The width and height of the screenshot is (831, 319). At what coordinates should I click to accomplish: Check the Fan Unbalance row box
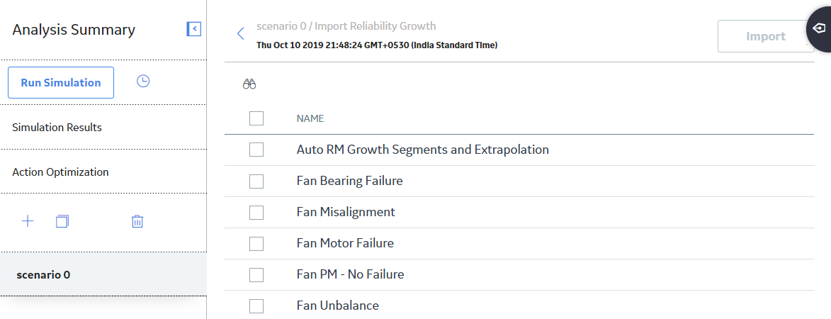pos(256,306)
